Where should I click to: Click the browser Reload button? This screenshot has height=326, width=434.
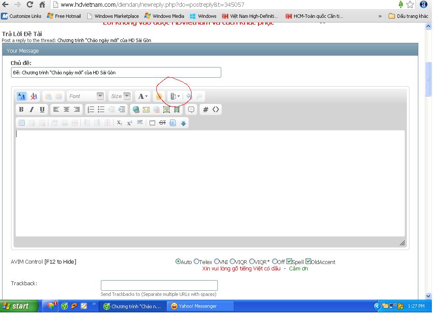30,4
